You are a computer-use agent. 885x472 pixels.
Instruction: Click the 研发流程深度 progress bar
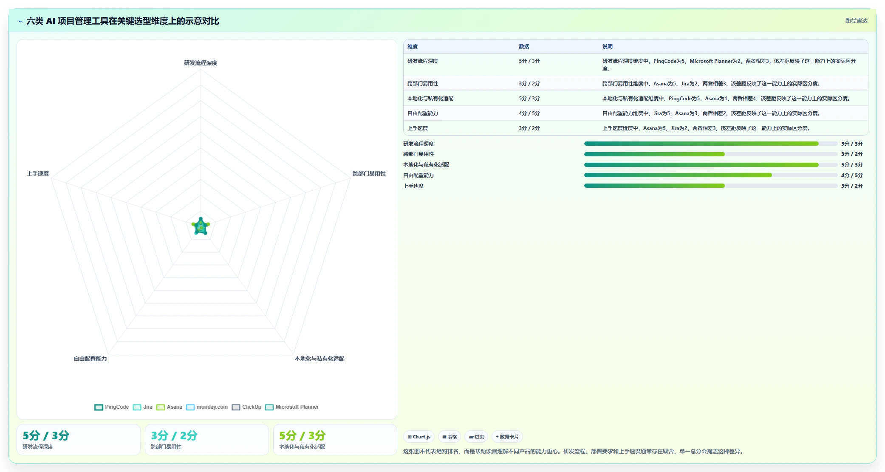point(711,144)
